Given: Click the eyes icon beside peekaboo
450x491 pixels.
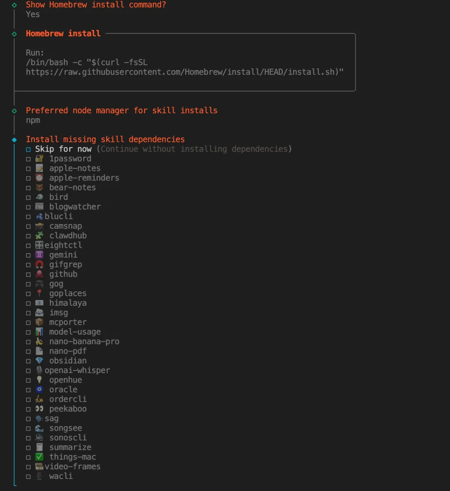Looking at the screenshot, I should pyautogui.click(x=39, y=409).
